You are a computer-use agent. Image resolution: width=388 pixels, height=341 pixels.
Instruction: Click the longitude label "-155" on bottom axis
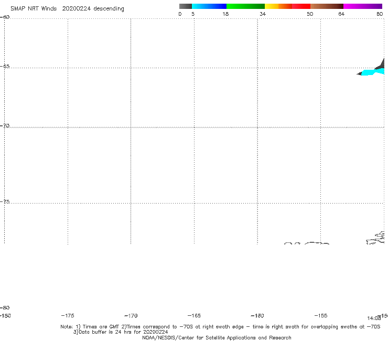321,315
